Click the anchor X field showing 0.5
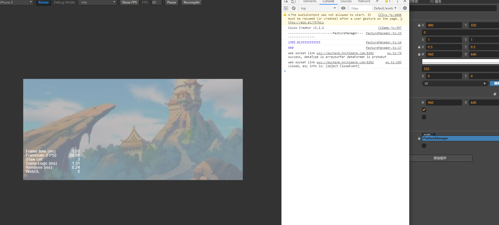The image size is (499, 225). (444, 47)
